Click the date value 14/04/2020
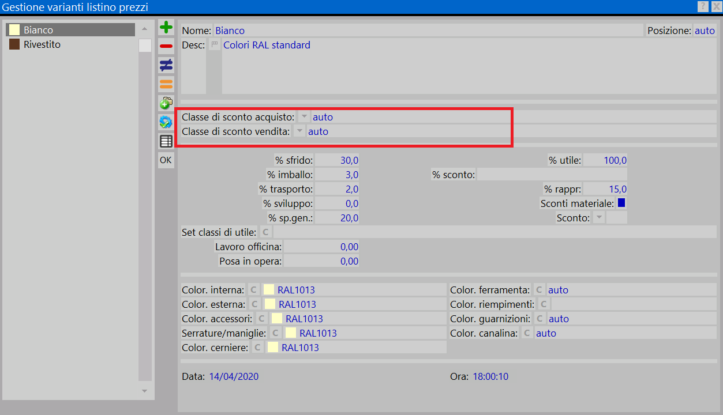Image resolution: width=723 pixels, height=415 pixels. 234,376
